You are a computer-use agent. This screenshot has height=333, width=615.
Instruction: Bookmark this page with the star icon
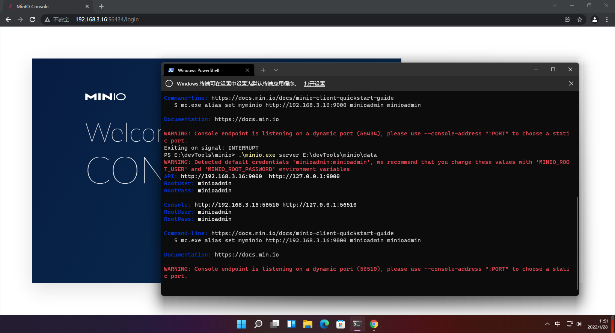[x=580, y=19]
